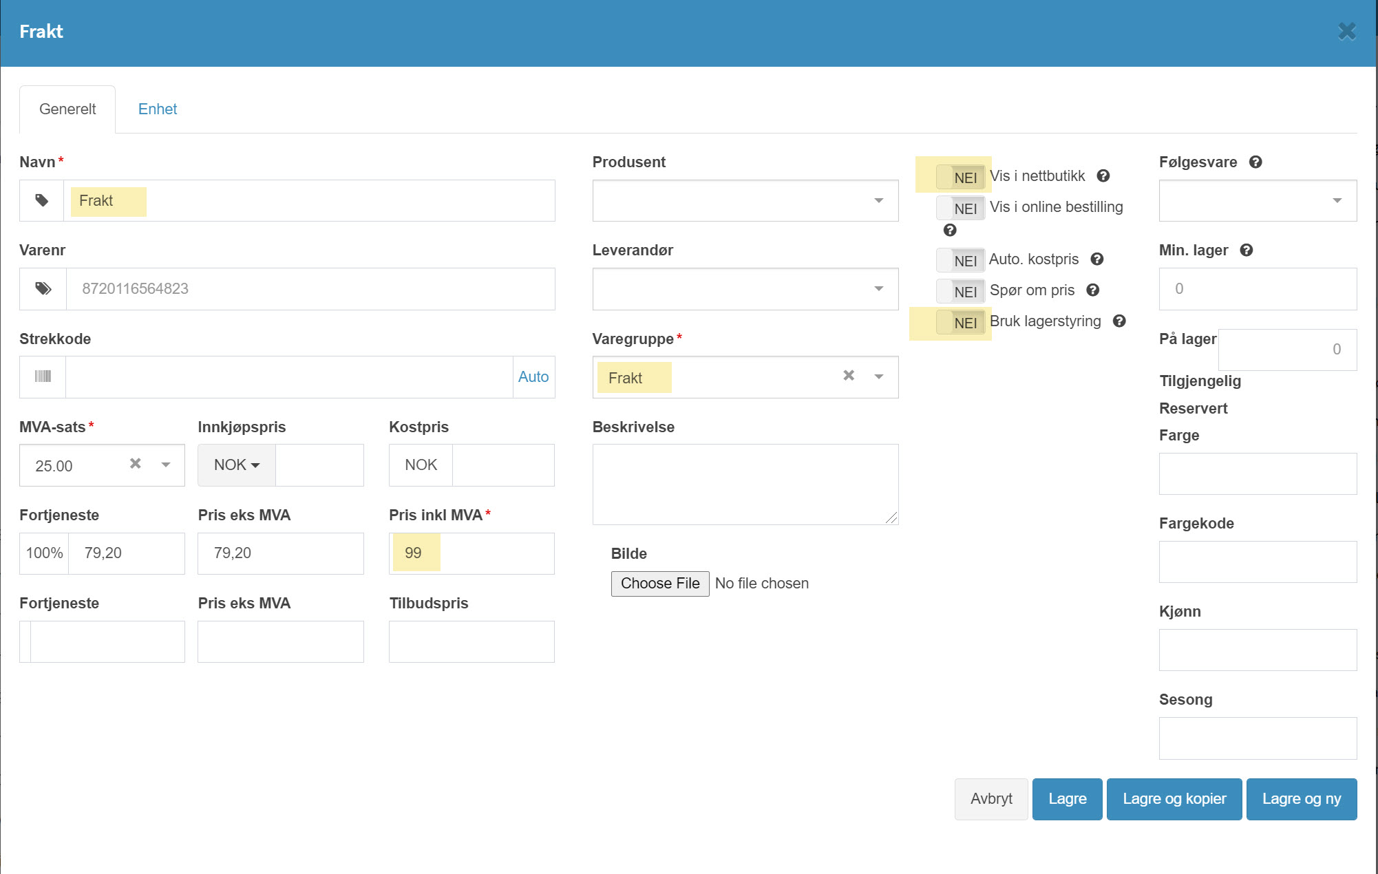Switch to the Enhet tab
Viewport: 1378px width, 874px height.
pos(158,109)
